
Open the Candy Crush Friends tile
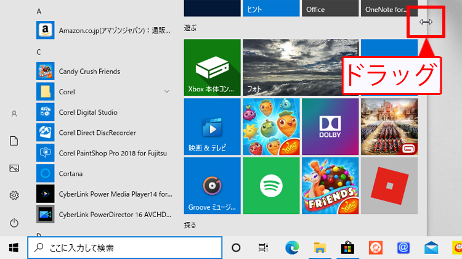(330, 186)
